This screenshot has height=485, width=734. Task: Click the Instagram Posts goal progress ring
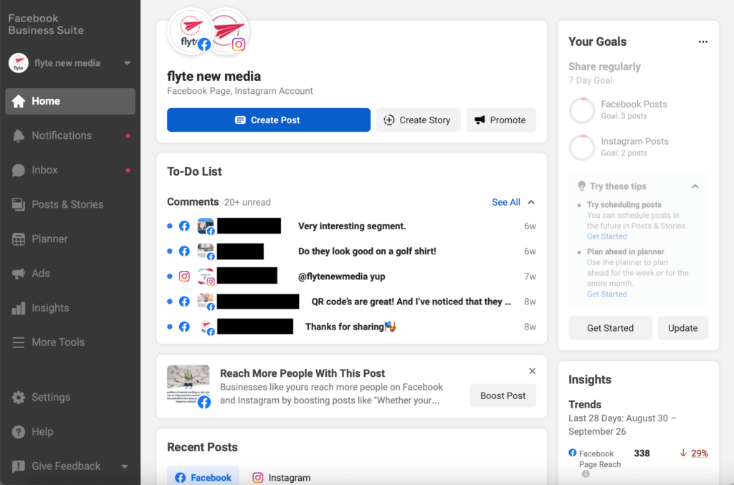(582, 148)
